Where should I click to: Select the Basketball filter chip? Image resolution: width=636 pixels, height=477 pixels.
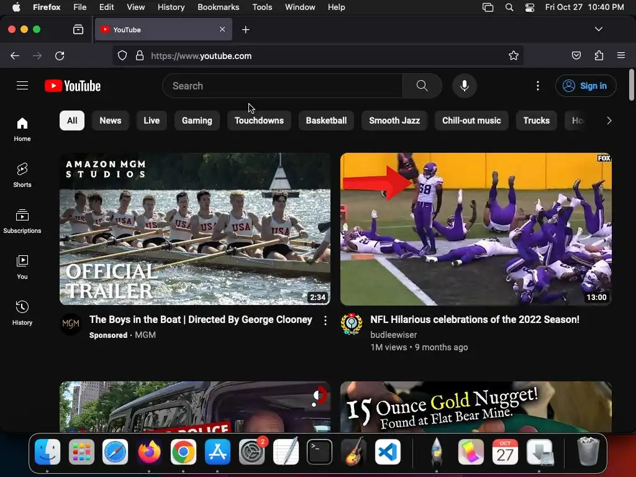click(x=326, y=120)
